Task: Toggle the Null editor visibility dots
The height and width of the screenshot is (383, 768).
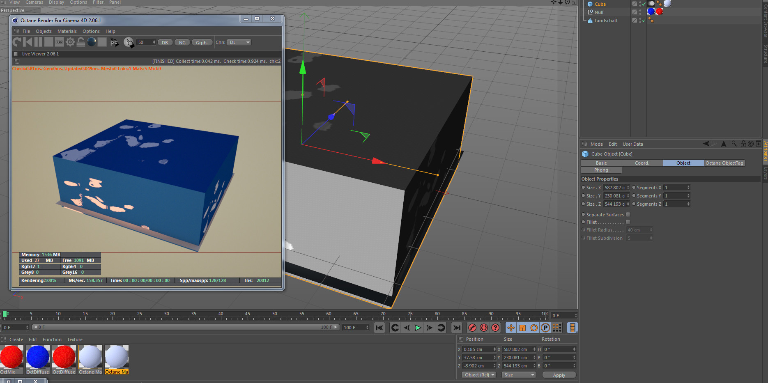Action: [640, 12]
